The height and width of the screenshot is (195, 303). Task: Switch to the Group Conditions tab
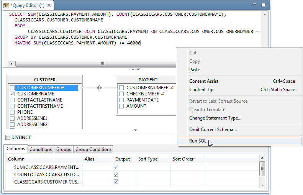click(x=93, y=149)
